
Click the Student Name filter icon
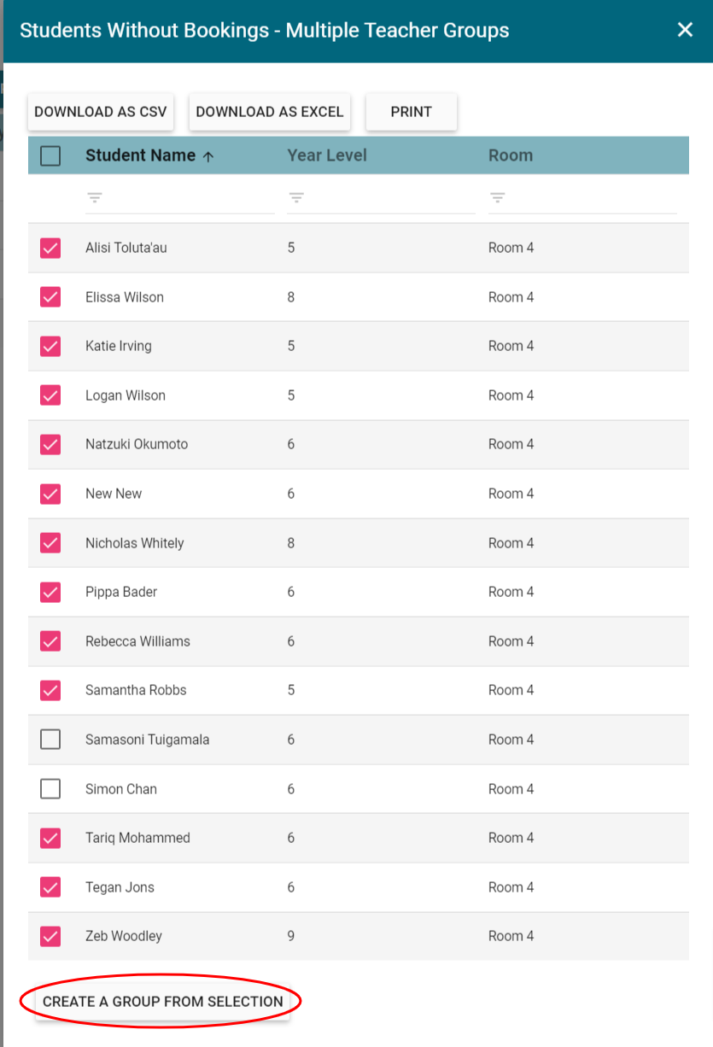click(94, 197)
